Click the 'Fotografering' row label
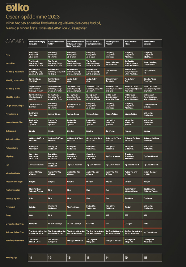The height and width of the screenshot is (267, 186). (12, 148)
